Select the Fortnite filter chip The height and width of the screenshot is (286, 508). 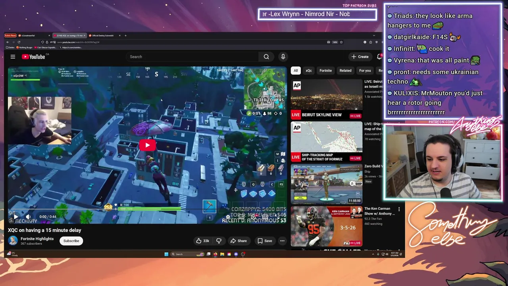click(x=325, y=70)
